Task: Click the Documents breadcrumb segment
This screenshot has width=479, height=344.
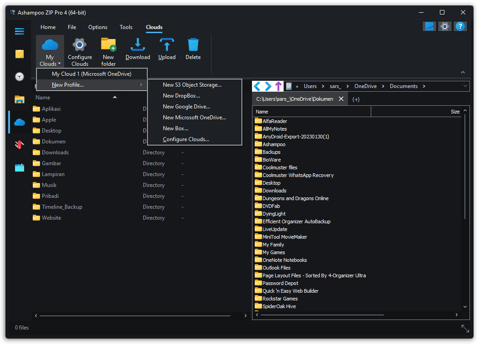Action: tap(403, 86)
